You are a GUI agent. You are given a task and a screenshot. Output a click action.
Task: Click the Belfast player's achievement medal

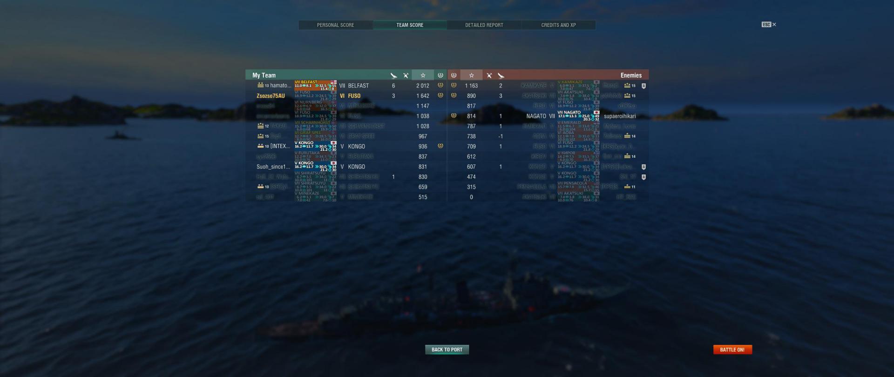pyautogui.click(x=440, y=85)
